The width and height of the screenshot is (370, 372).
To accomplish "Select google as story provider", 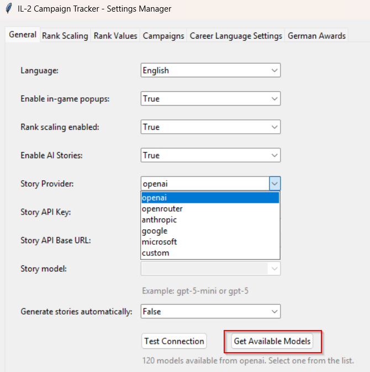I will tap(210, 231).
